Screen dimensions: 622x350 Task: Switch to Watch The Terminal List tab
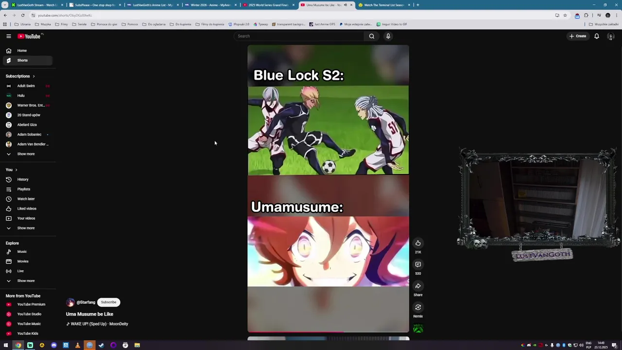coord(384,5)
